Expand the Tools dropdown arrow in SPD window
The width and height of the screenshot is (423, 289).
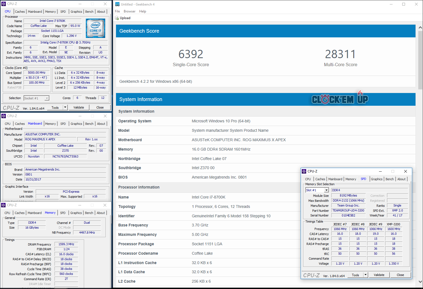(x=365, y=275)
